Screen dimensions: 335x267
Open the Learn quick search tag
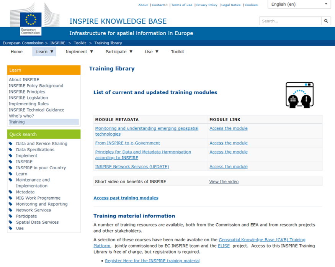(21, 174)
